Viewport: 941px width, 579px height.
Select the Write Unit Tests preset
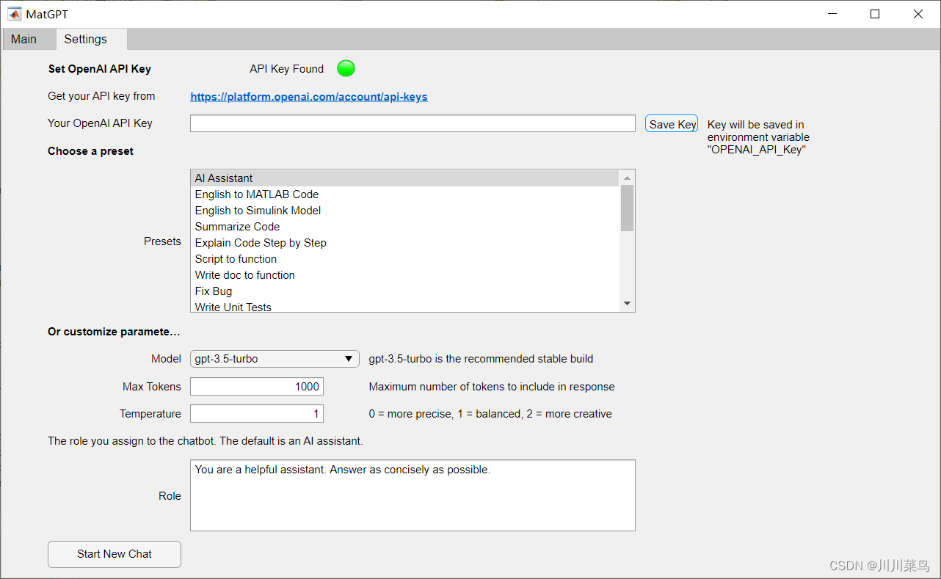tap(233, 307)
